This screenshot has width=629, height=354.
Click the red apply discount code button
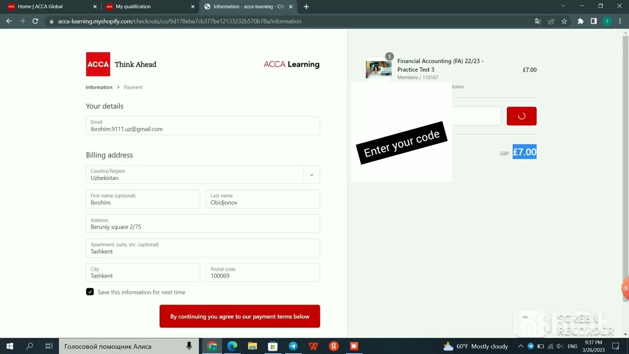tap(521, 116)
